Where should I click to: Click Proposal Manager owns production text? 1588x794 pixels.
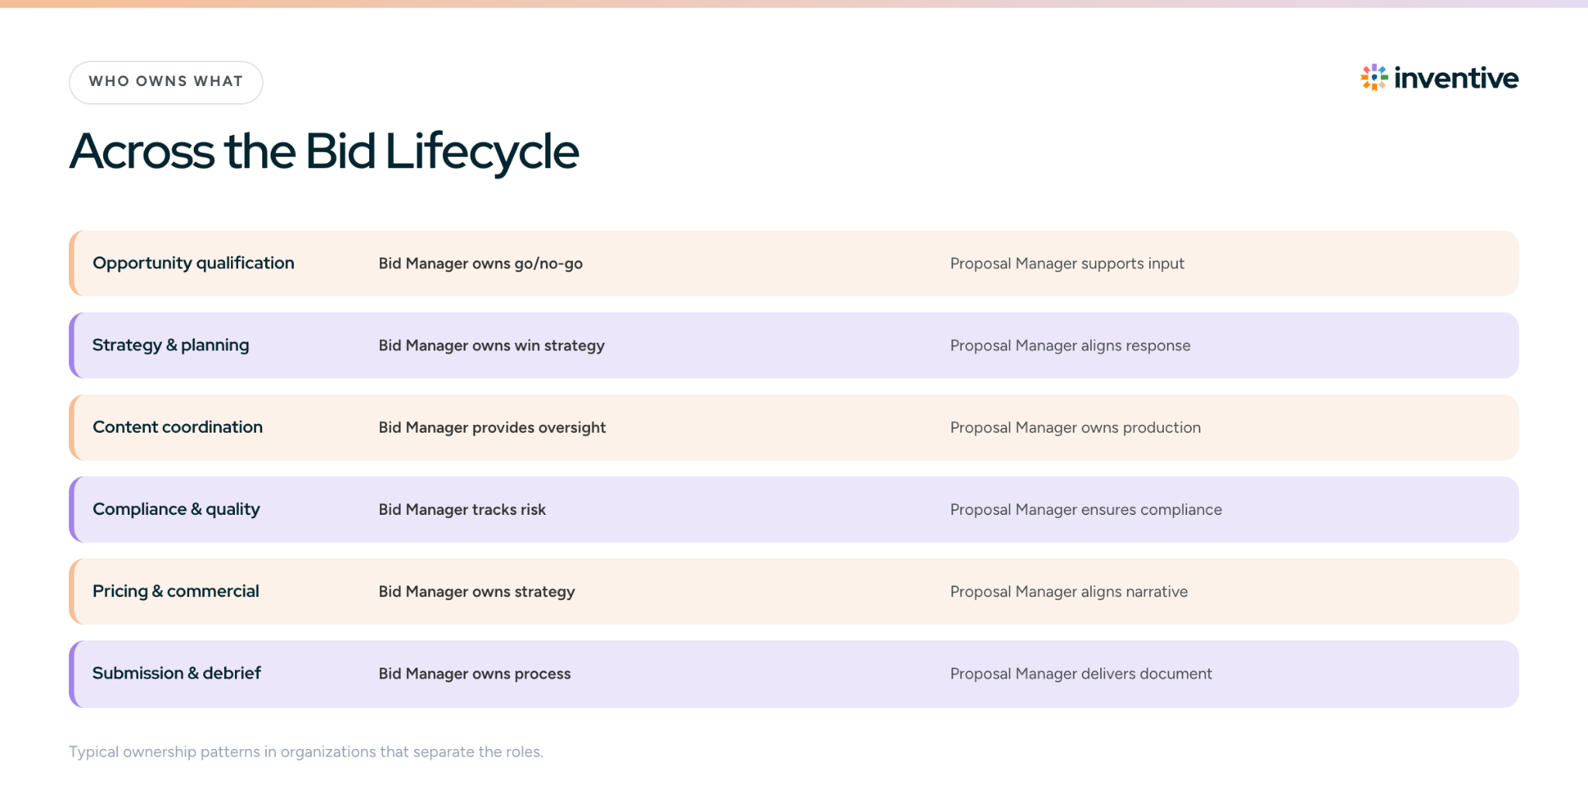coord(1075,428)
